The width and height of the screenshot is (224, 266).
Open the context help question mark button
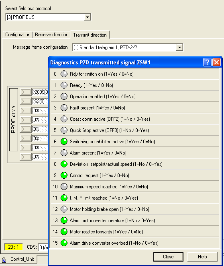[x=207, y=62]
